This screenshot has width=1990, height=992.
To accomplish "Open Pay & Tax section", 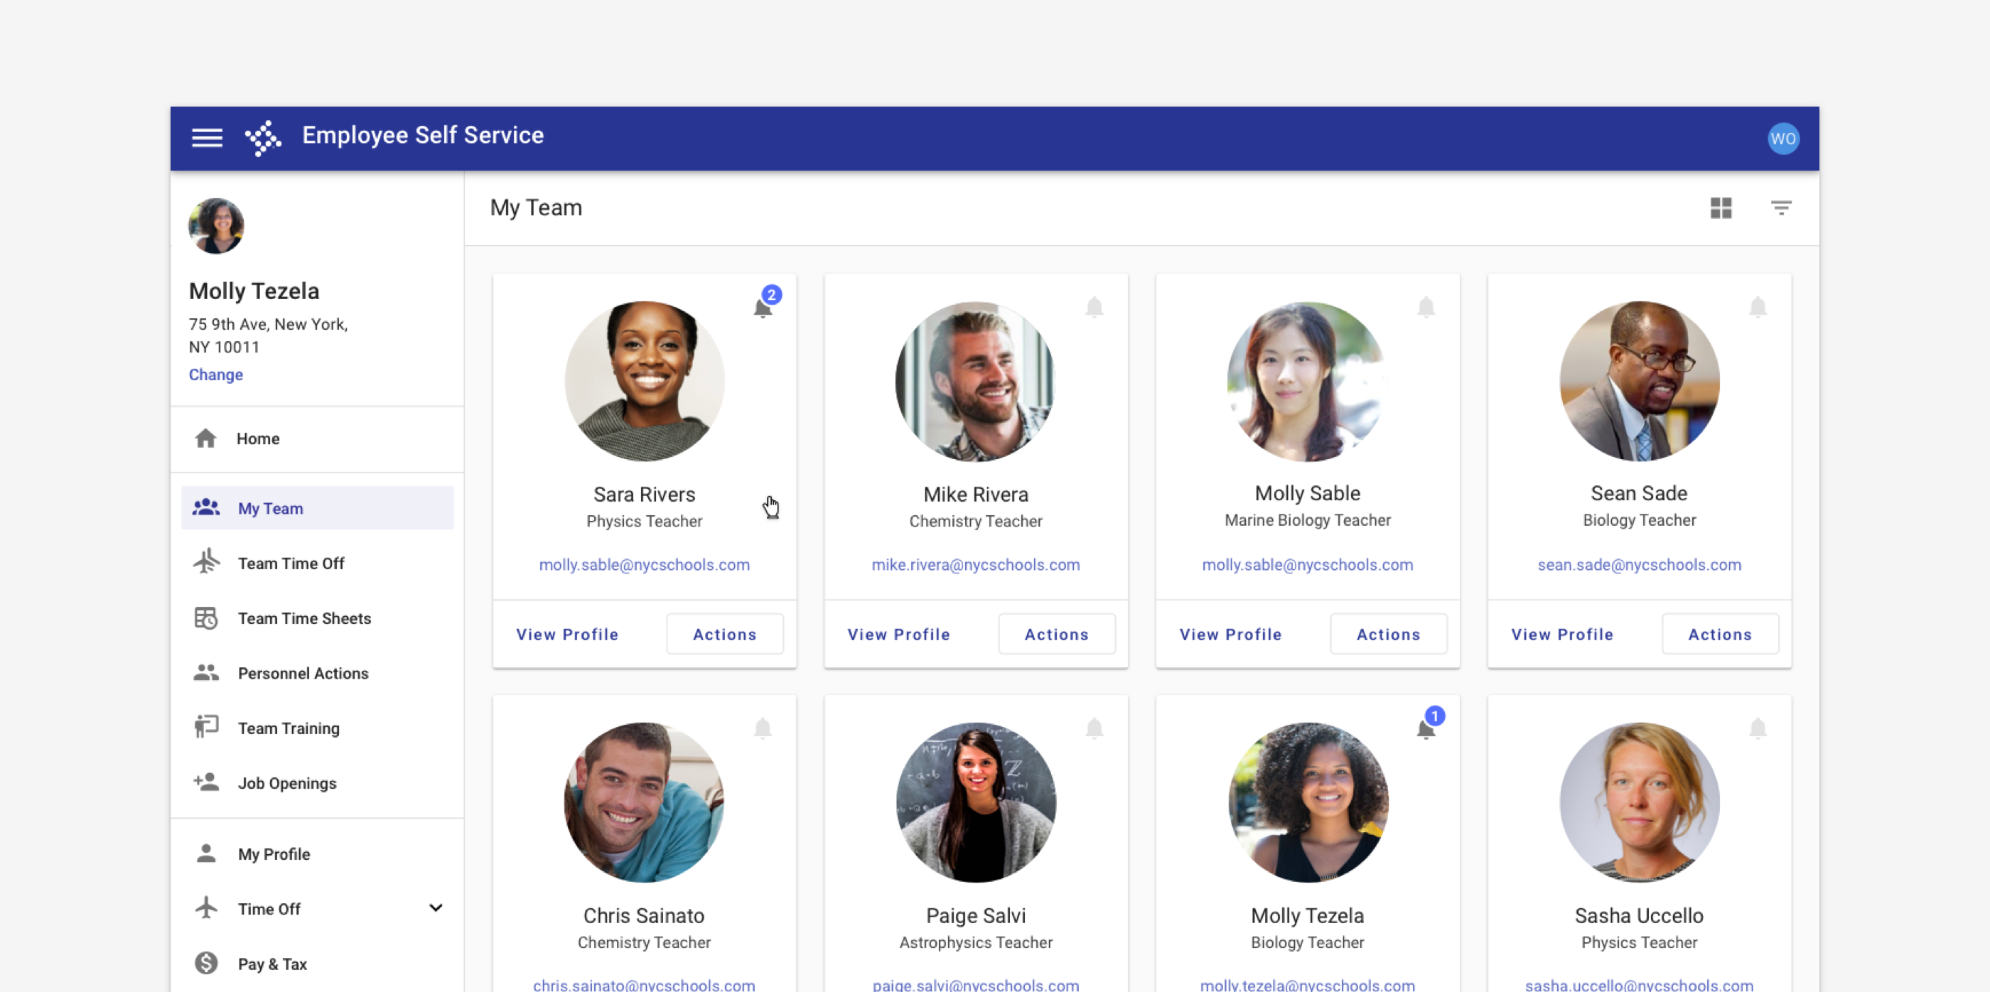I will [x=318, y=964].
